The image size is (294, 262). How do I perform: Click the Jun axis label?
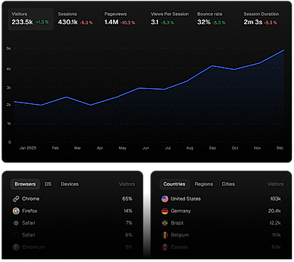pyautogui.click(x=146, y=148)
